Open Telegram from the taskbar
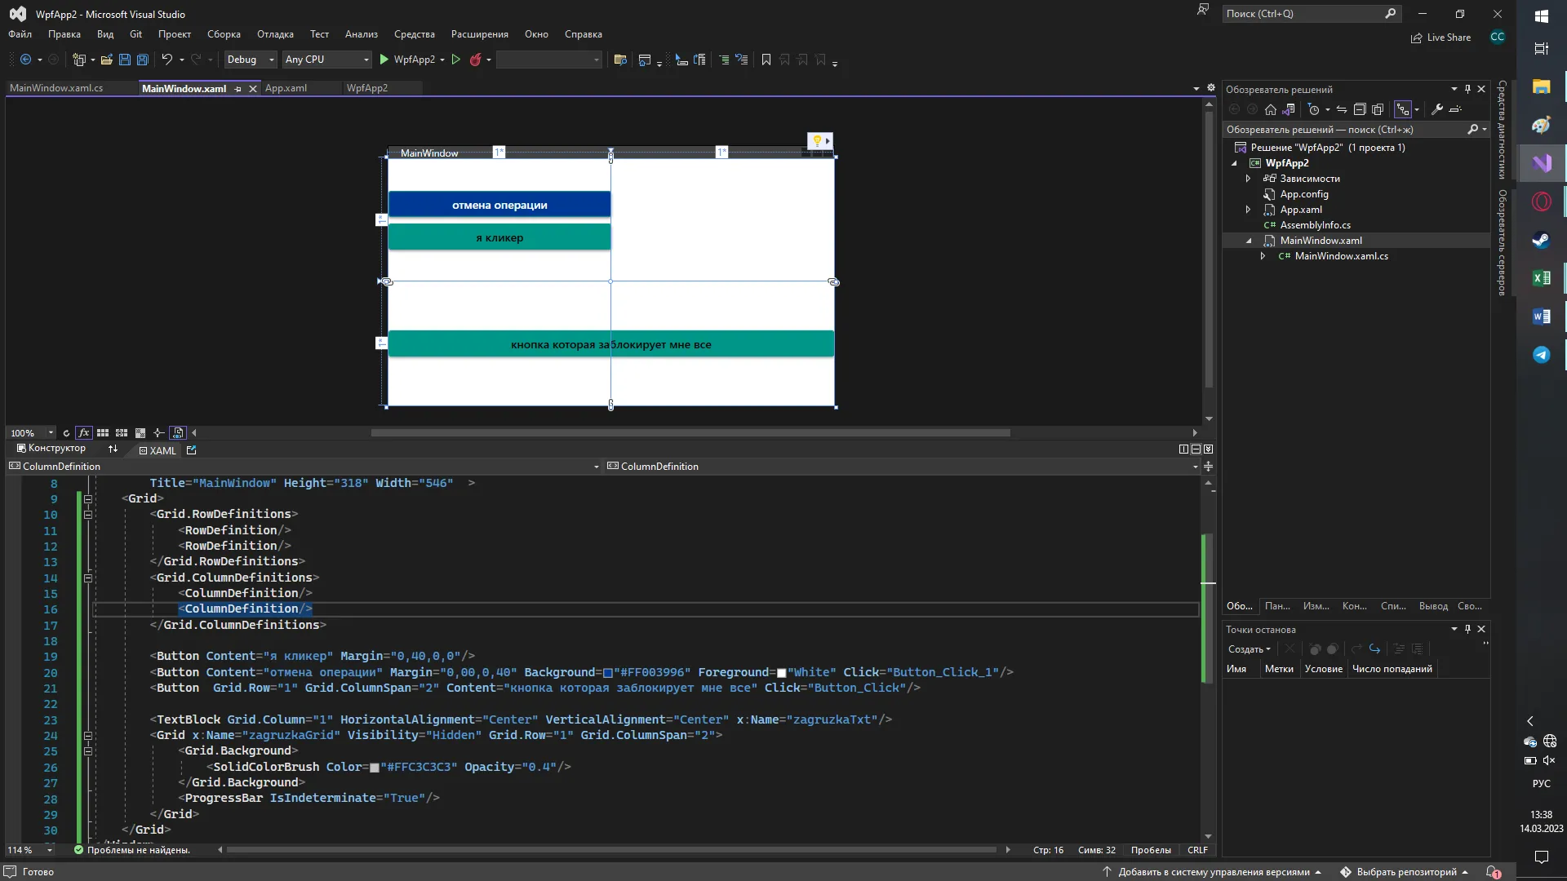 [1541, 354]
